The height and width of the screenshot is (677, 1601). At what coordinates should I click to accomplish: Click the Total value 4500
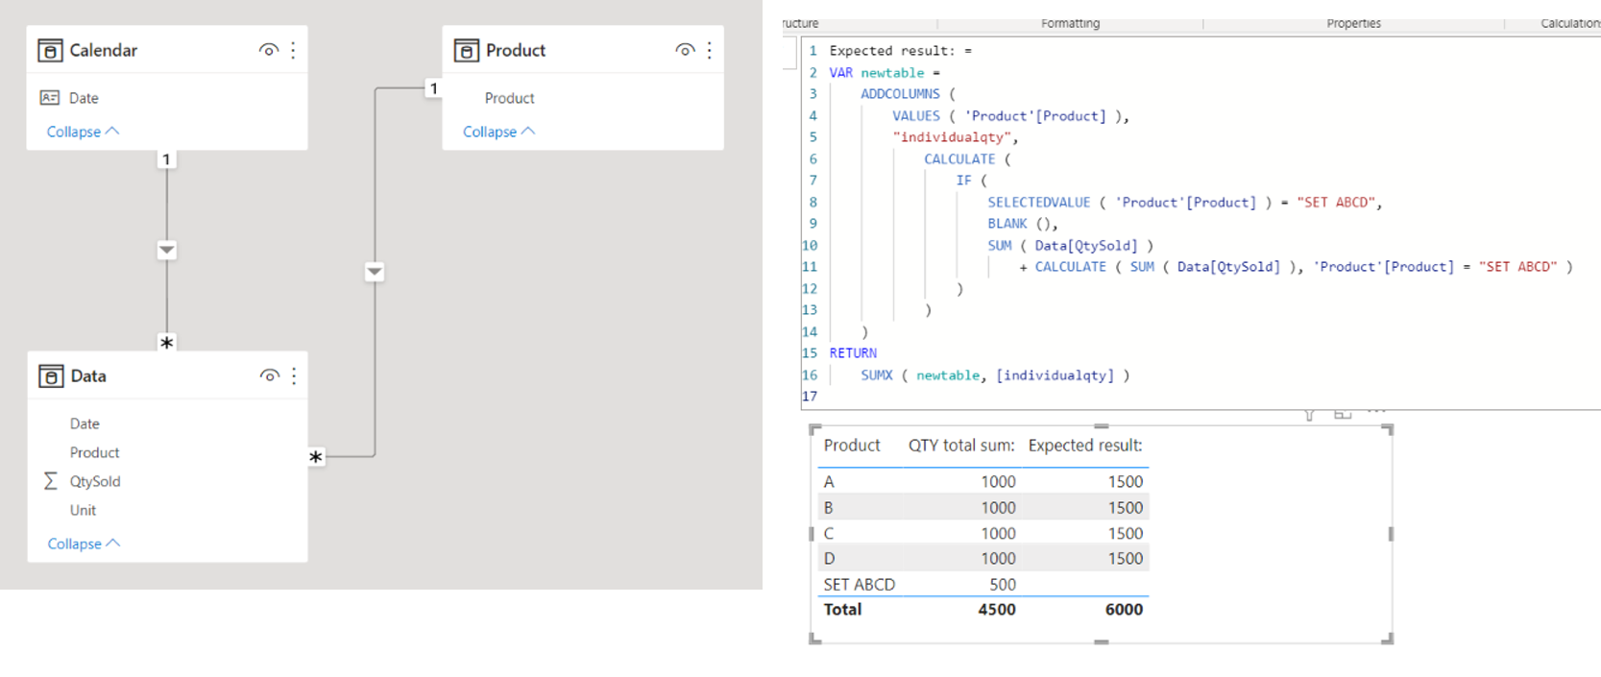997,610
